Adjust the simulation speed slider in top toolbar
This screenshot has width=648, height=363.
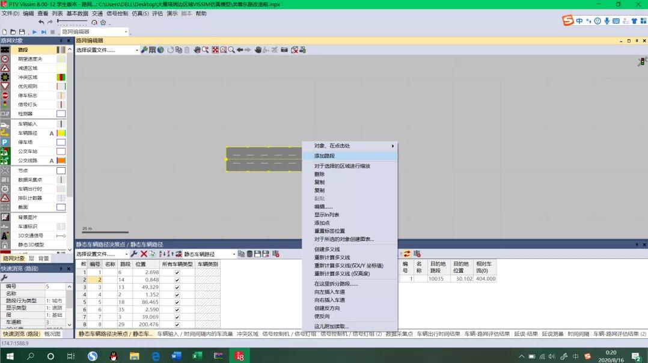tap(72, 22)
